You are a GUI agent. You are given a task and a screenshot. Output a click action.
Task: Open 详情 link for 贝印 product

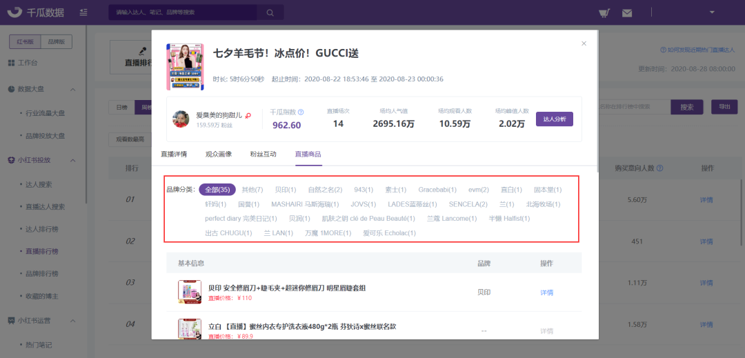[x=547, y=293]
